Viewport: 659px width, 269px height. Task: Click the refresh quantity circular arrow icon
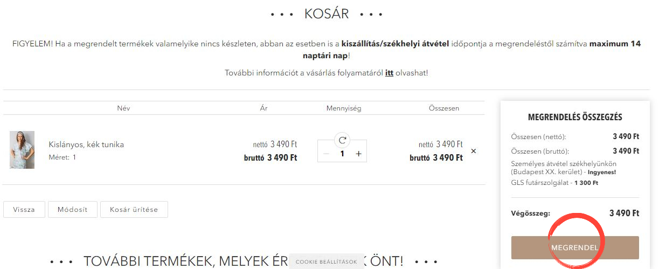click(x=342, y=141)
